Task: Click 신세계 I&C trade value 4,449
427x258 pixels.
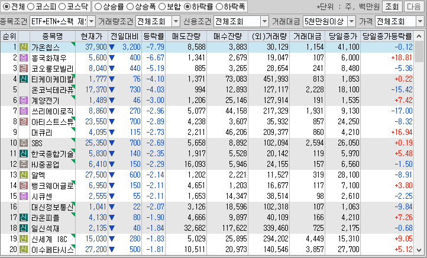Action: 315,238
